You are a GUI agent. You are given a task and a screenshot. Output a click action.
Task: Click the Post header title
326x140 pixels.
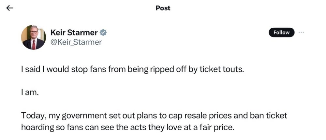pyautogui.click(x=163, y=8)
